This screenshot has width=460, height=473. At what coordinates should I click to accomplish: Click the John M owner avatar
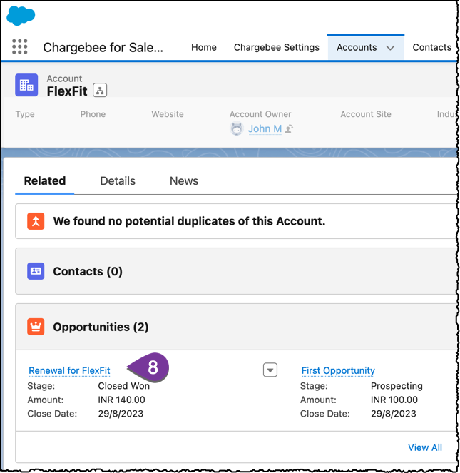[237, 128]
